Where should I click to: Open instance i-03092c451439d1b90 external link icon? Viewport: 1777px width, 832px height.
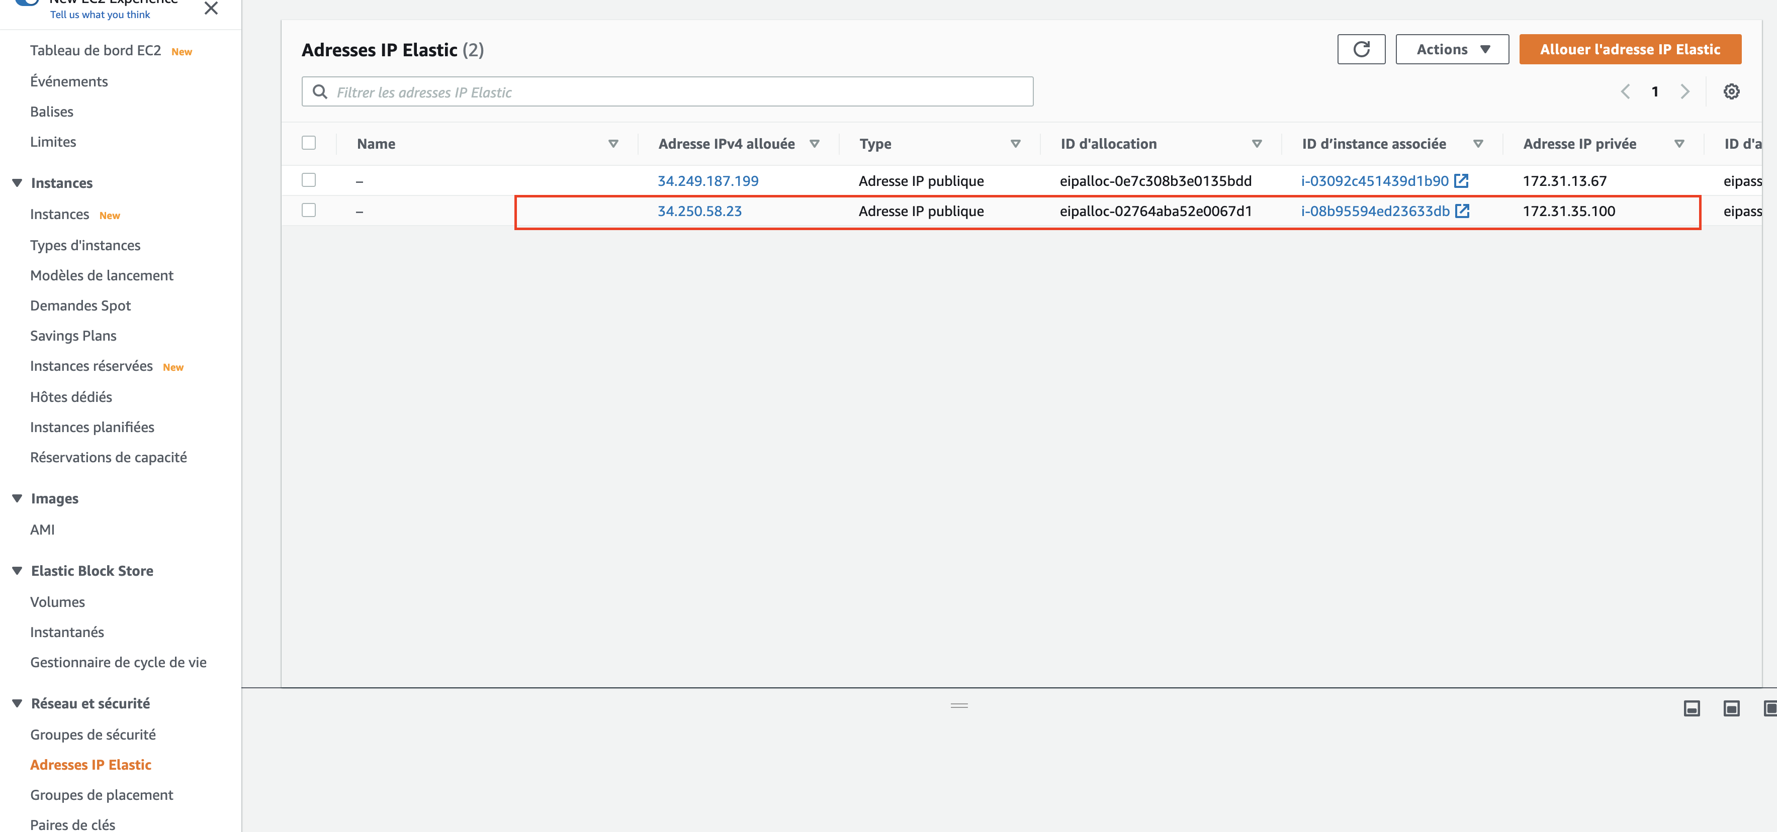[x=1461, y=180]
